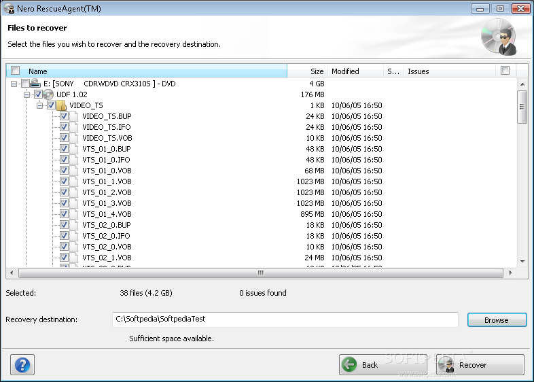Check the E: SONY DVD drive checkbox

(x=25, y=84)
